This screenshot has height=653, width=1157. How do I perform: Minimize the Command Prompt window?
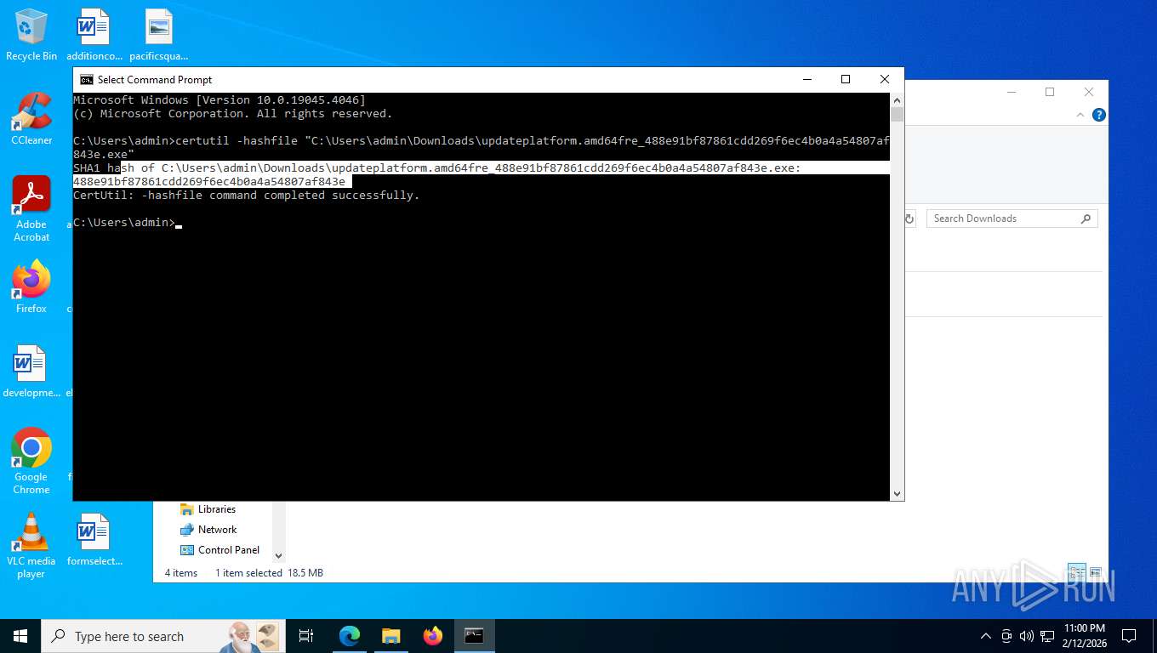coord(806,79)
